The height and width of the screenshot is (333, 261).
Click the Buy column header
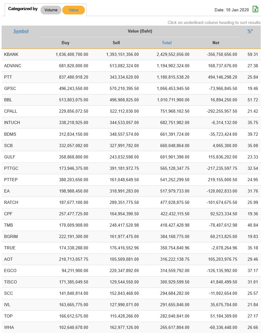coord(65,43)
